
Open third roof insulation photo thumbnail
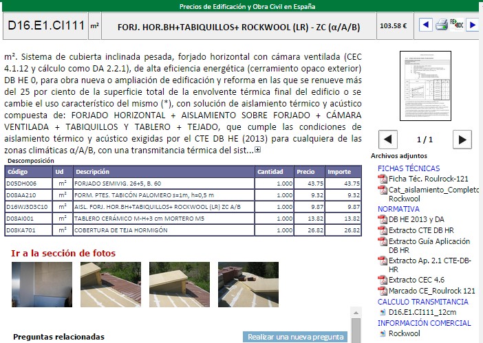[x=180, y=285]
